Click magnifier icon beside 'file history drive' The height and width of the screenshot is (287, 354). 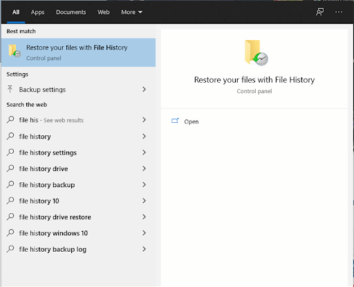(x=10, y=168)
